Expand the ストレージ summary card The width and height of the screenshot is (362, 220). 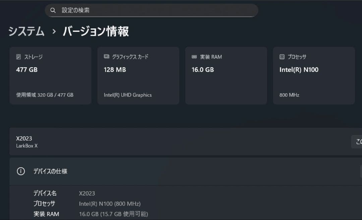pyautogui.click(x=50, y=75)
